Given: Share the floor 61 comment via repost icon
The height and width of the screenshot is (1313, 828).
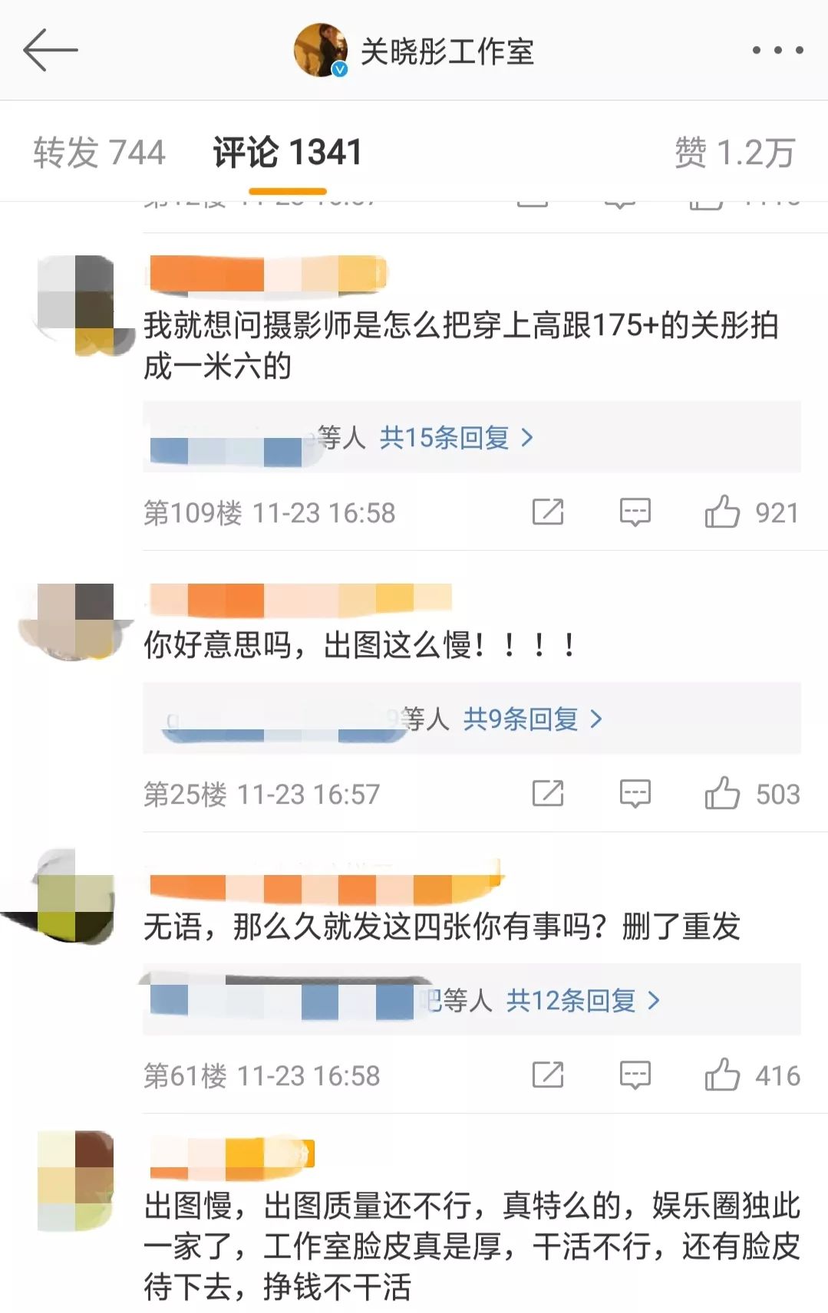Looking at the screenshot, I should [548, 1074].
